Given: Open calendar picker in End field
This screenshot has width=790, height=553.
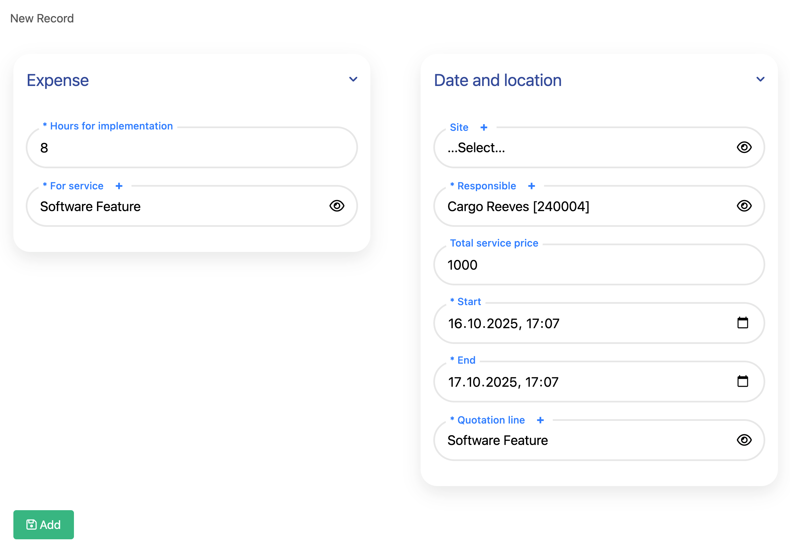Looking at the screenshot, I should (x=742, y=382).
